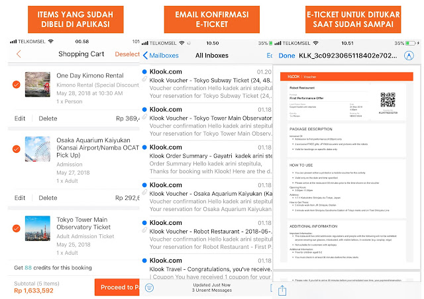Tap Deselect in Shopping Cart header
This screenshot has width=424, height=299.
click(127, 54)
